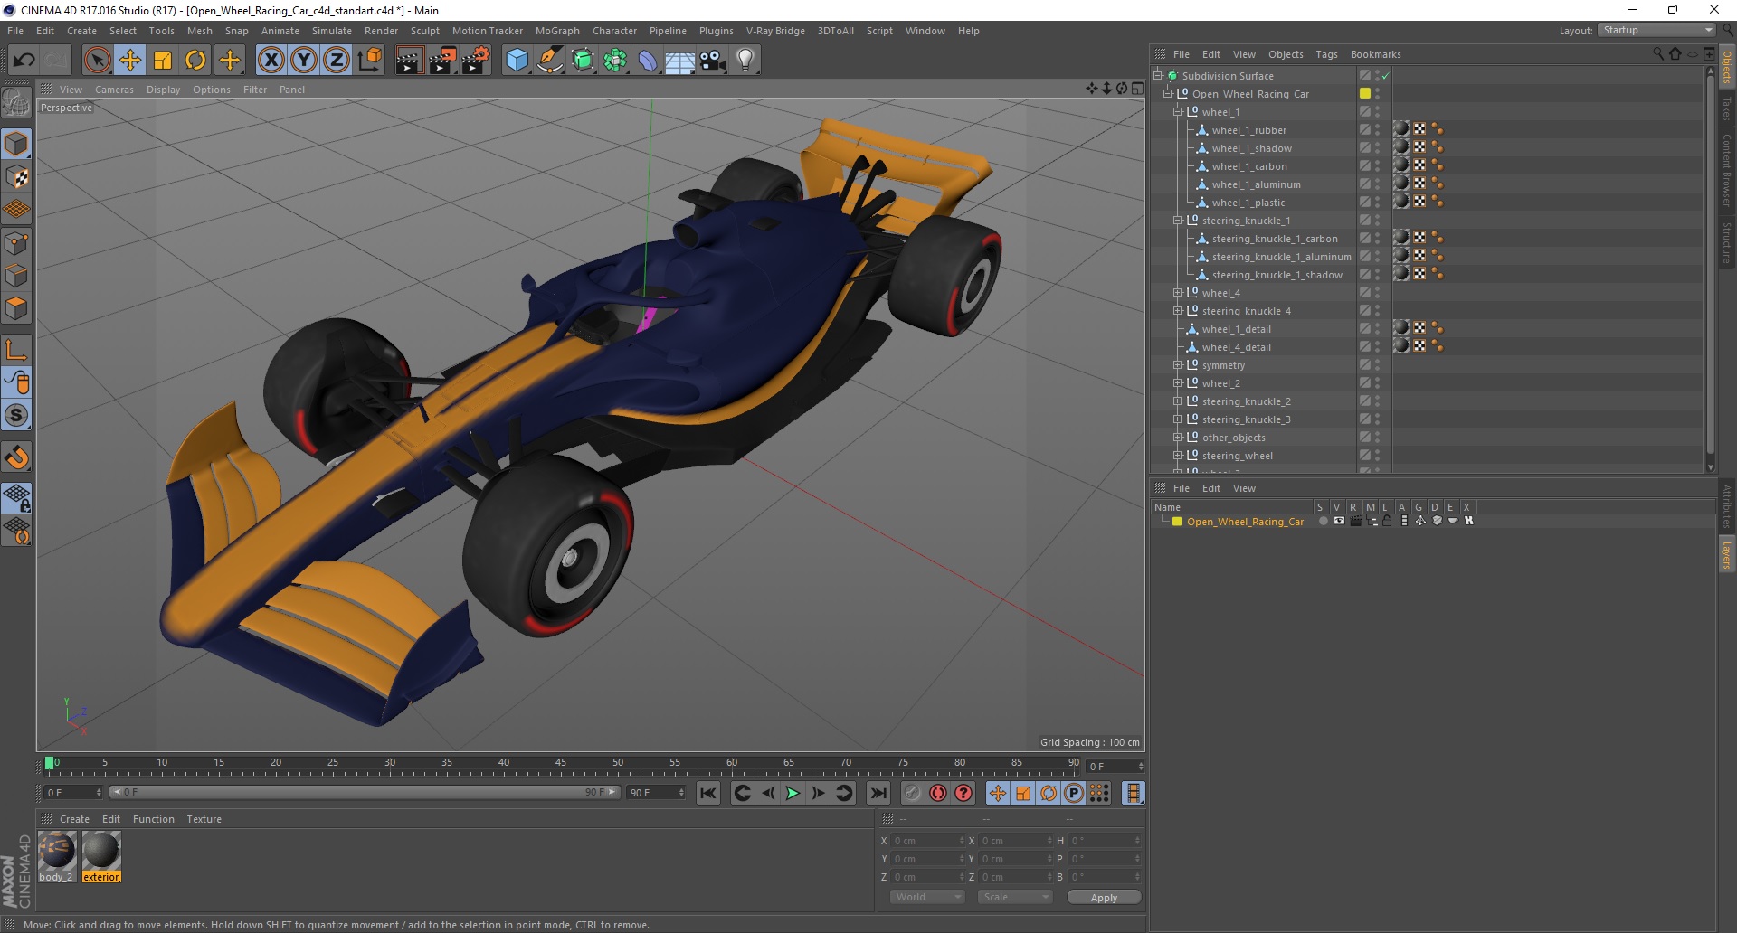Switch to Texture mode in sidebar
This screenshot has width=1737, height=933.
coord(16,177)
